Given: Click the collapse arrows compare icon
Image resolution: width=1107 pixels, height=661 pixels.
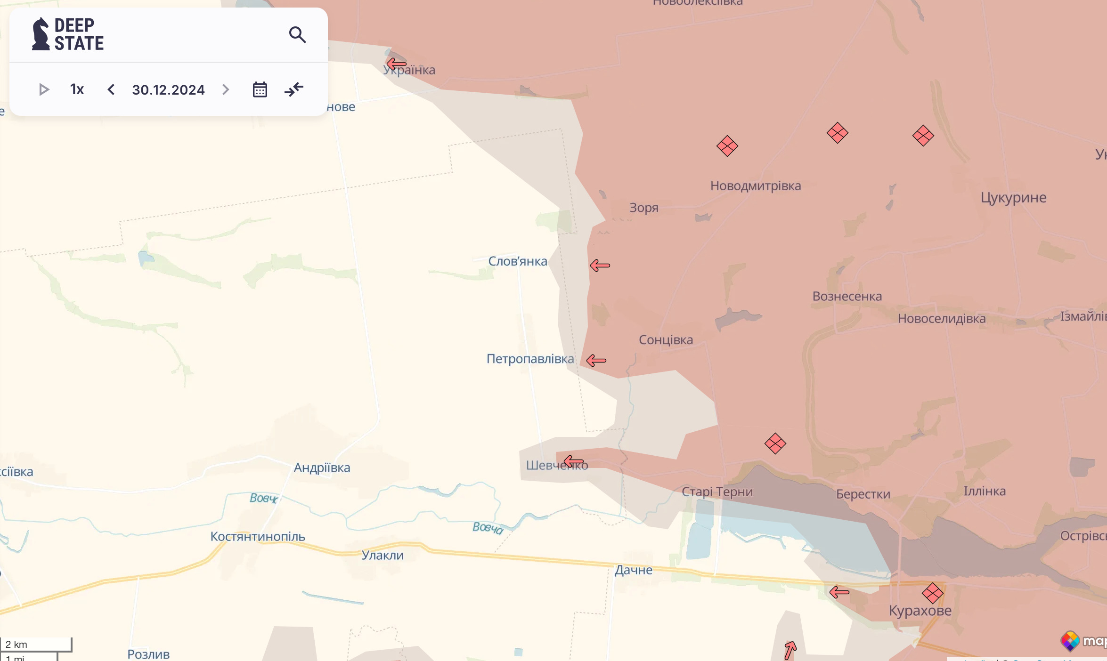Looking at the screenshot, I should [294, 89].
